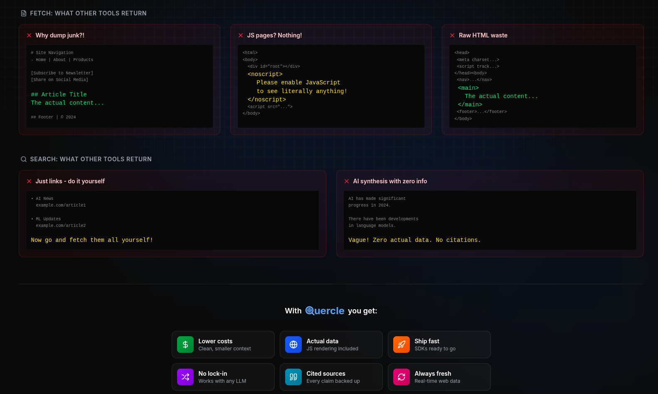658x394 pixels.
Task: Click 'SEARCH: WHAT OTHER TOOLS RETURN' heading
Action: click(x=91, y=159)
